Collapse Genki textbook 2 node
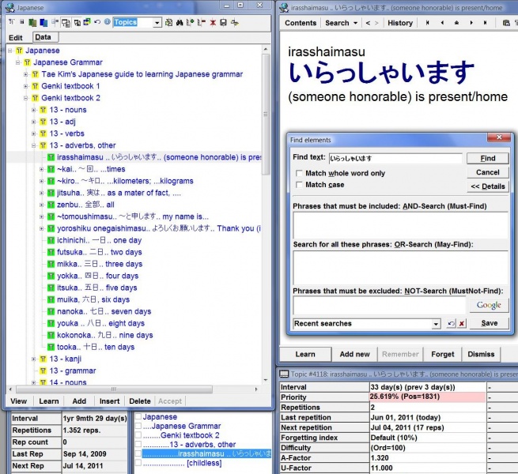This screenshot has width=518, height=474. (x=26, y=98)
